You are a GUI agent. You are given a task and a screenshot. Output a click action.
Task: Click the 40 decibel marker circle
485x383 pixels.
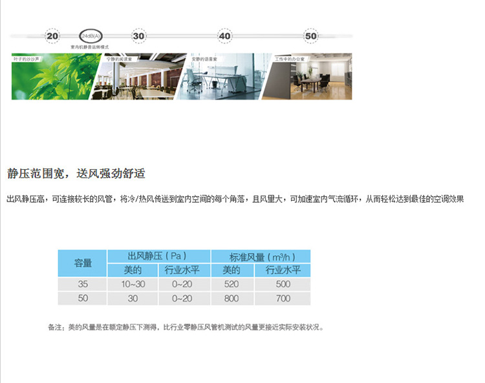click(x=225, y=36)
